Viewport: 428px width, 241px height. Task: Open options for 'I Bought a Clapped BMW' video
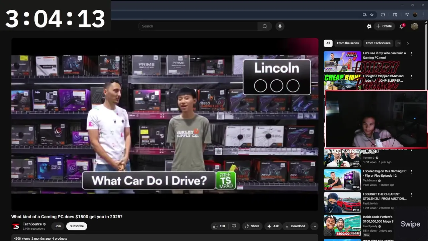pyautogui.click(x=412, y=77)
